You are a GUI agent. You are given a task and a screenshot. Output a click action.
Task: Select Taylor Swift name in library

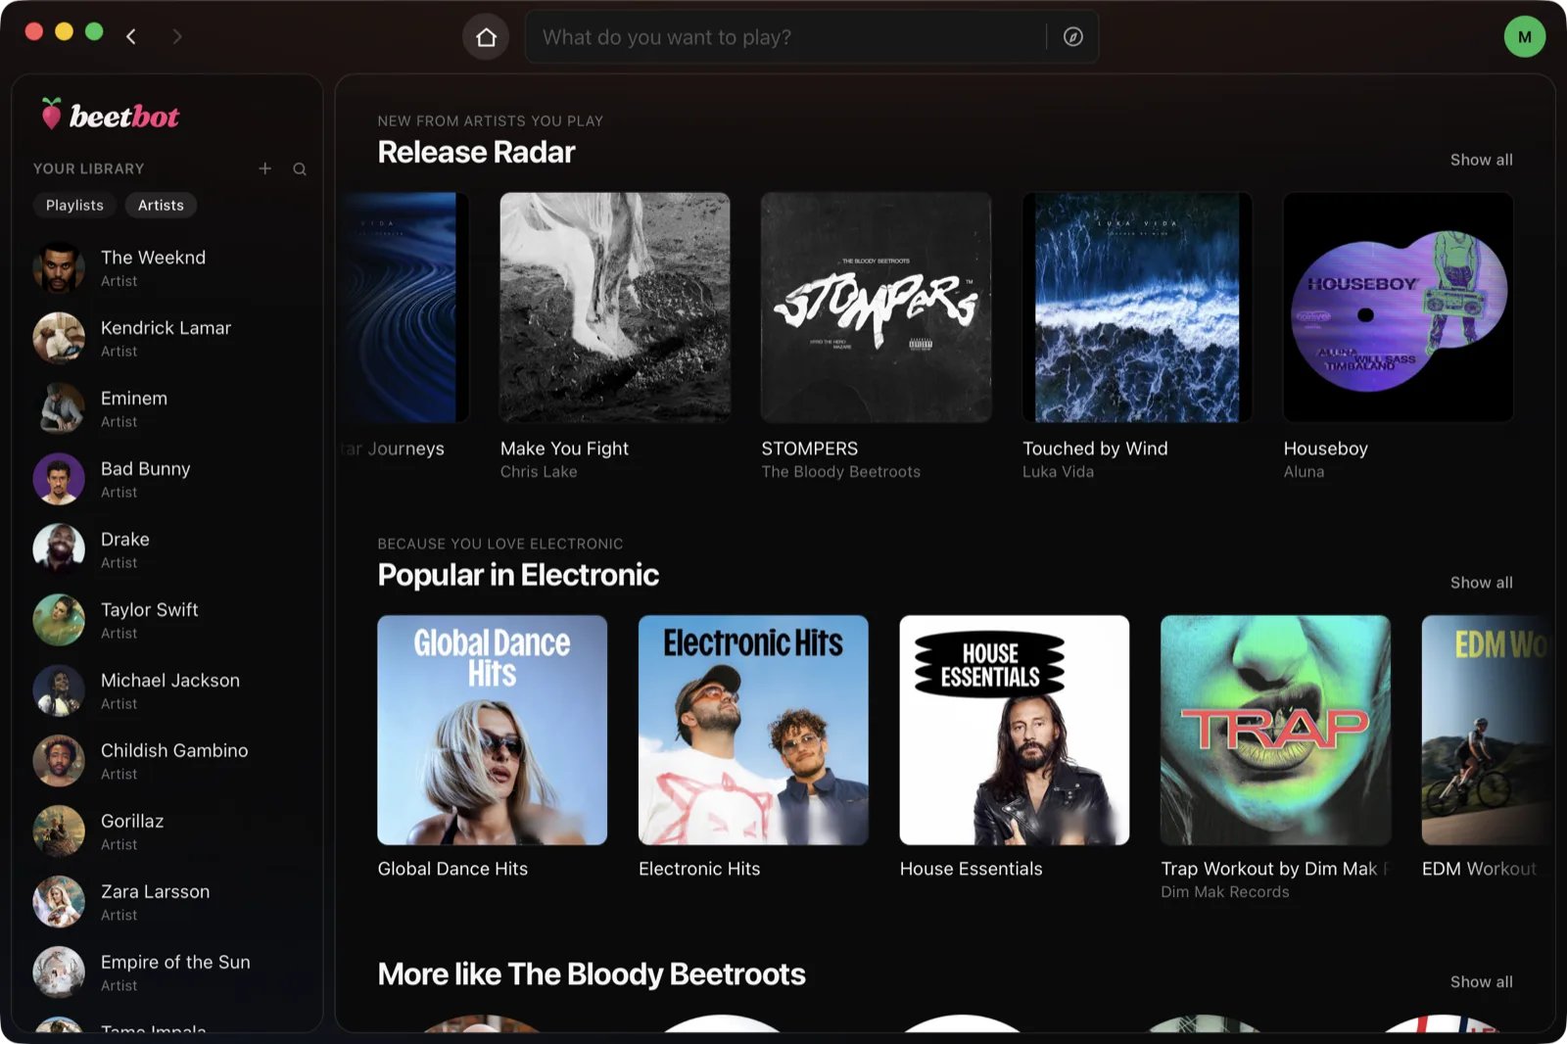[149, 610]
